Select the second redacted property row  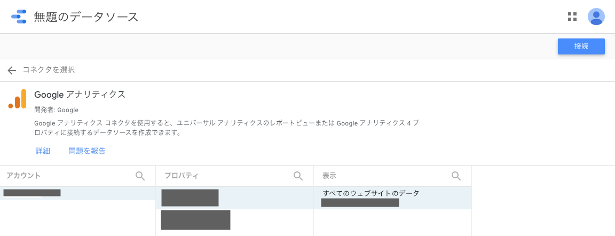(234, 220)
